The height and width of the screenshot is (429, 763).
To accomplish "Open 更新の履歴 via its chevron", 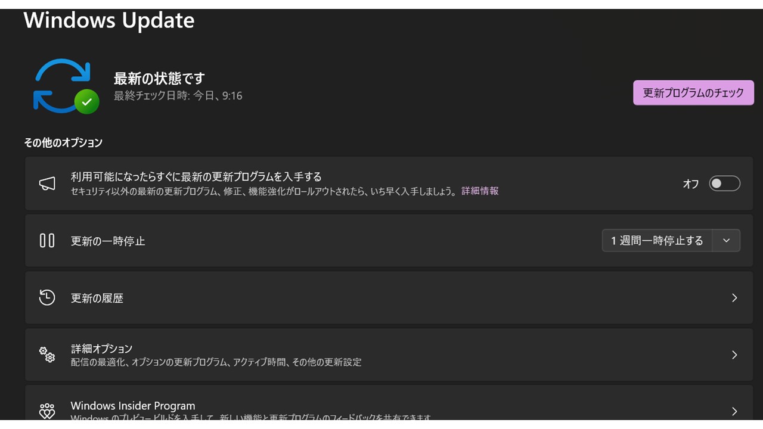I will click(x=734, y=297).
